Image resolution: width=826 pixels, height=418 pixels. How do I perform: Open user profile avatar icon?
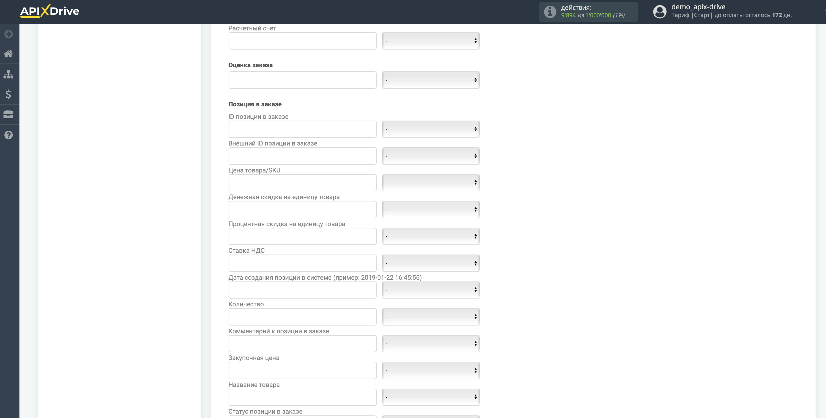point(660,12)
